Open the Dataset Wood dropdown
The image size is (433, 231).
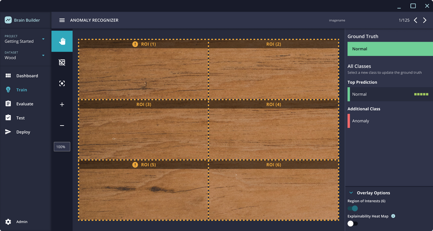tap(43, 55)
